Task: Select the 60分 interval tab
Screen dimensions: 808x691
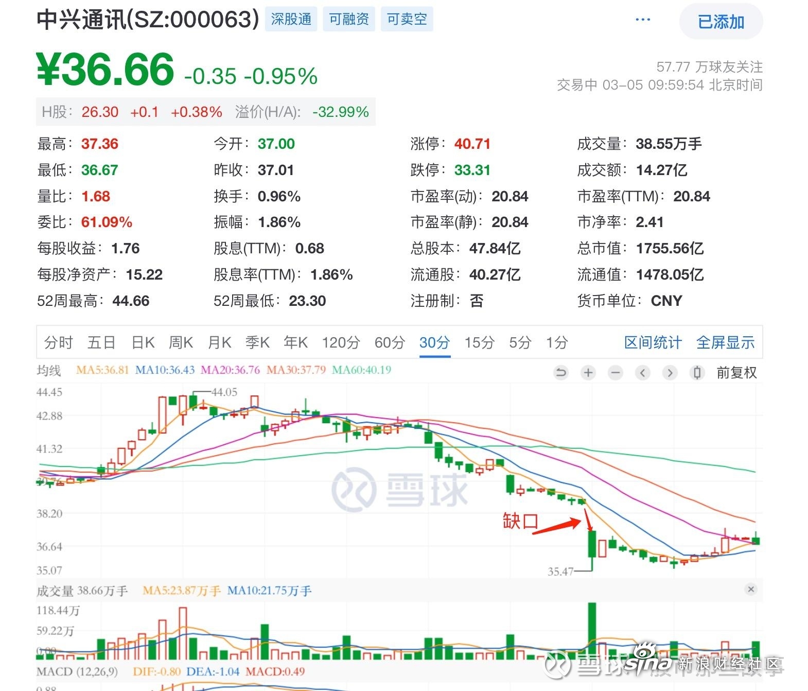Action: pos(390,342)
